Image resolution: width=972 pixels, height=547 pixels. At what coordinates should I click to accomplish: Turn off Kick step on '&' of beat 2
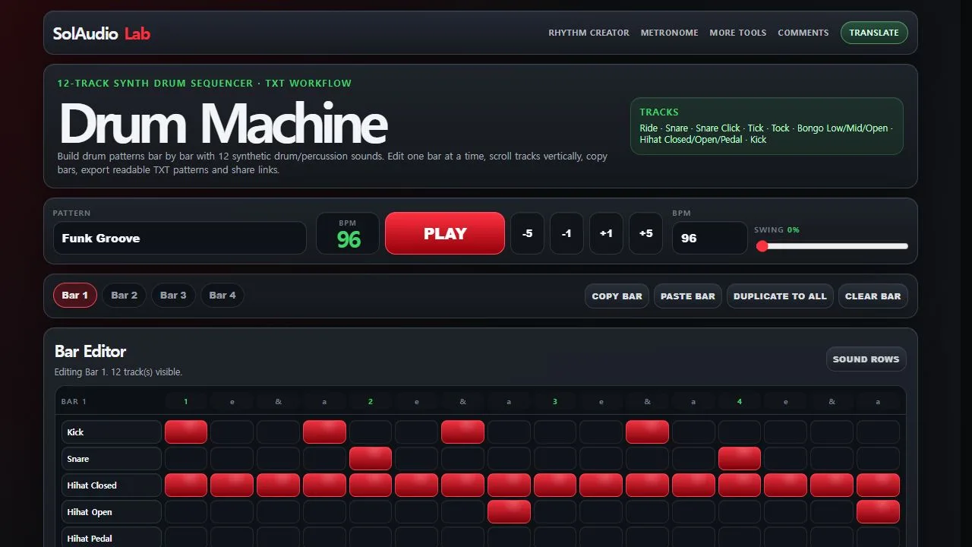pos(462,432)
